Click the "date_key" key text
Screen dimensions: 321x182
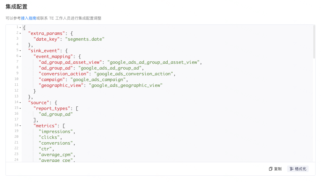47,39
